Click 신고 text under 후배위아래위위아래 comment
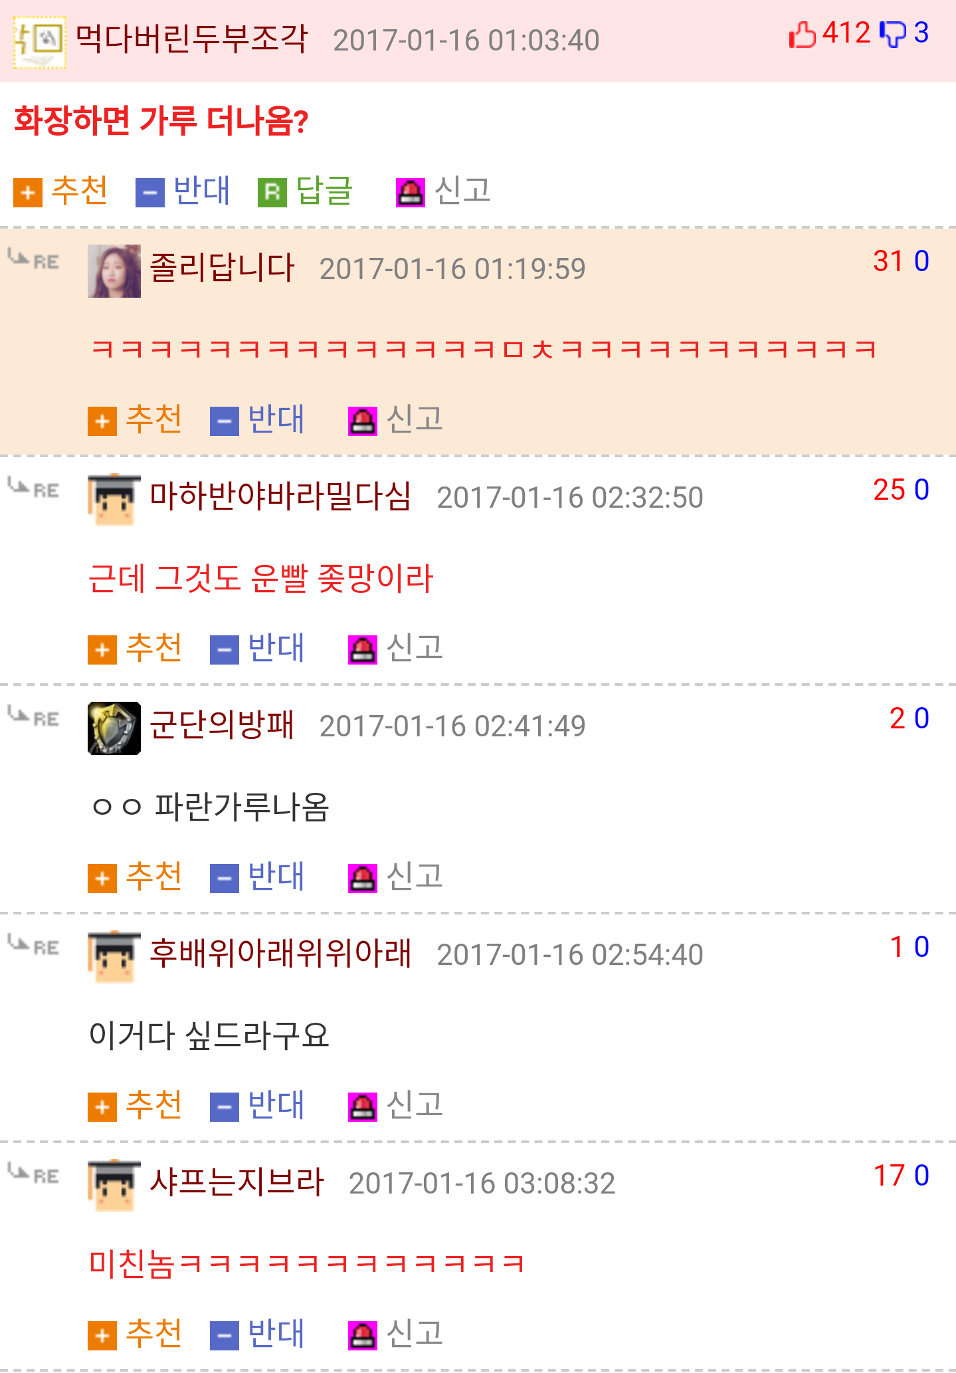This screenshot has height=1373, width=956. point(415,1105)
